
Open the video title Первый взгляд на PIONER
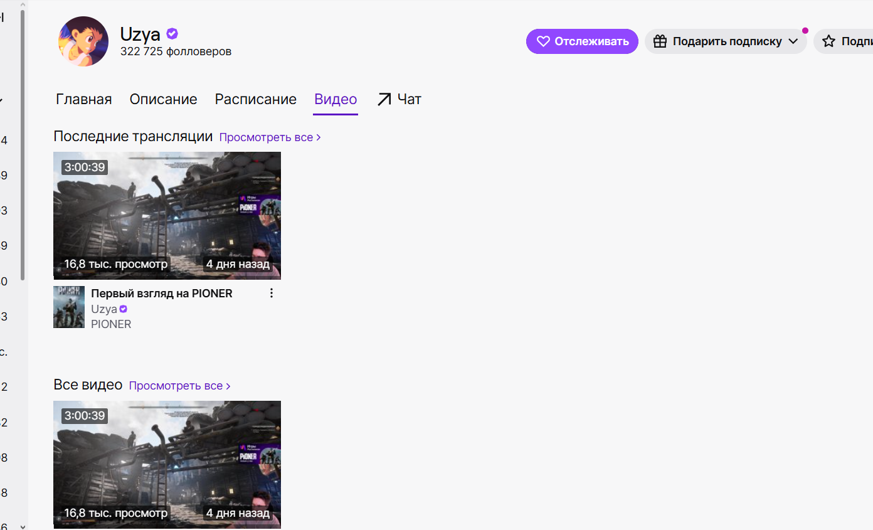point(162,293)
